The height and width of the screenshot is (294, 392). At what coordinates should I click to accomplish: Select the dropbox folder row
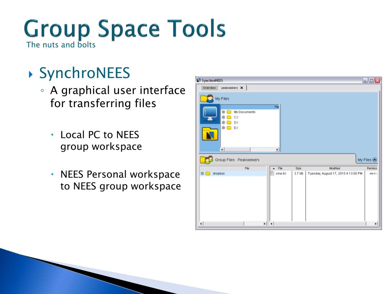[x=233, y=173]
